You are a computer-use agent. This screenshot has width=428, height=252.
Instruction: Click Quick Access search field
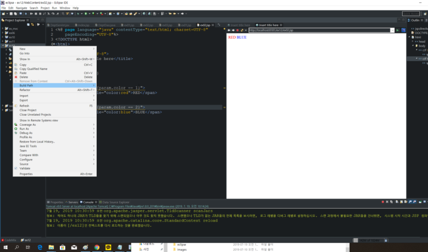pyautogui.click(x=411, y=14)
